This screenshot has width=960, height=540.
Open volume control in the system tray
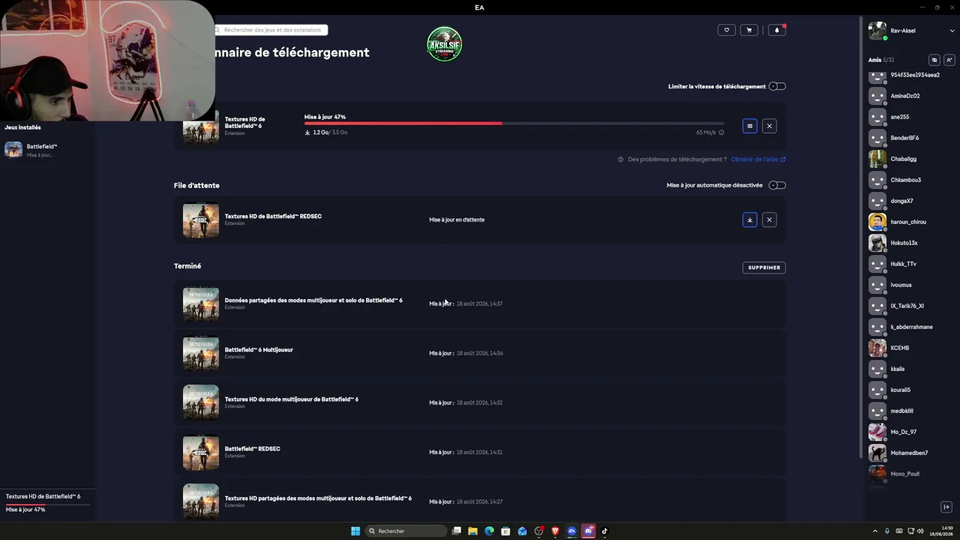pyautogui.click(x=920, y=531)
